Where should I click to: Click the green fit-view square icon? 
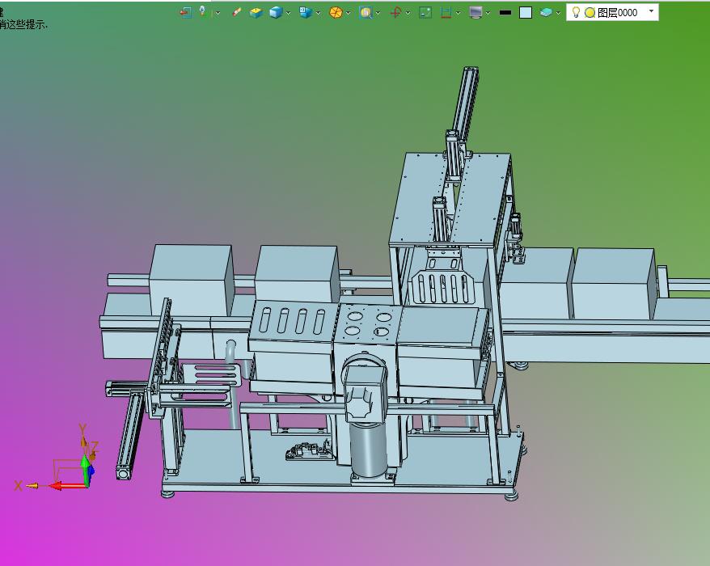click(425, 13)
